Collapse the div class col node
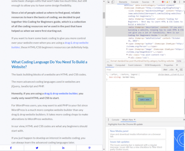This screenshot has width=185, height=151. coord(129,57)
